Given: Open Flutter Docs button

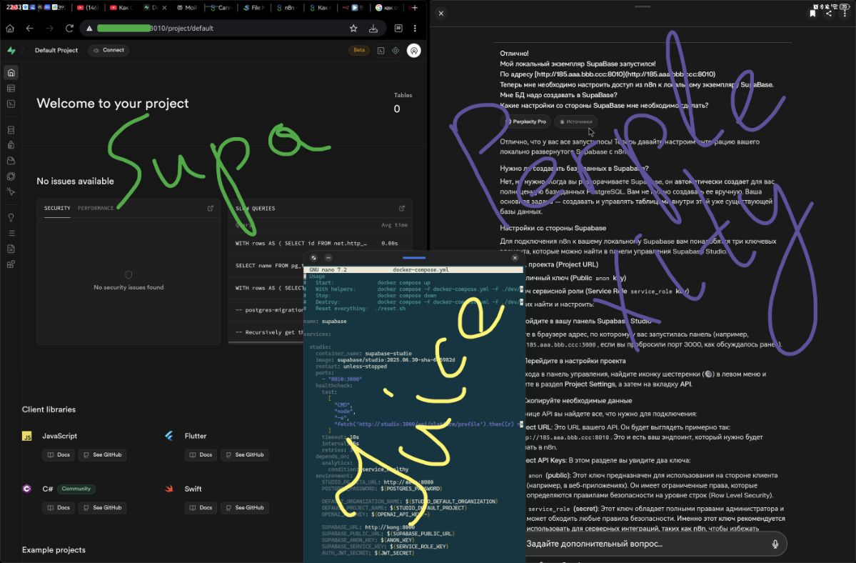Looking at the screenshot, I should [201, 455].
